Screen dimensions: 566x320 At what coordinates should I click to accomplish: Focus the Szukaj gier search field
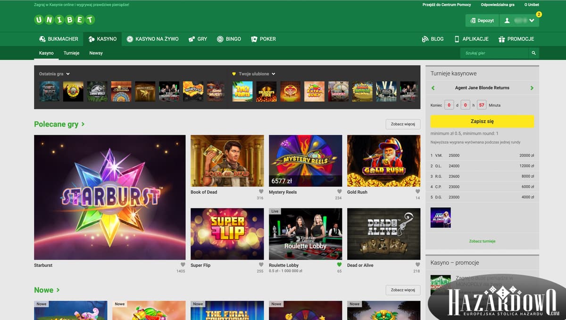(494, 53)
